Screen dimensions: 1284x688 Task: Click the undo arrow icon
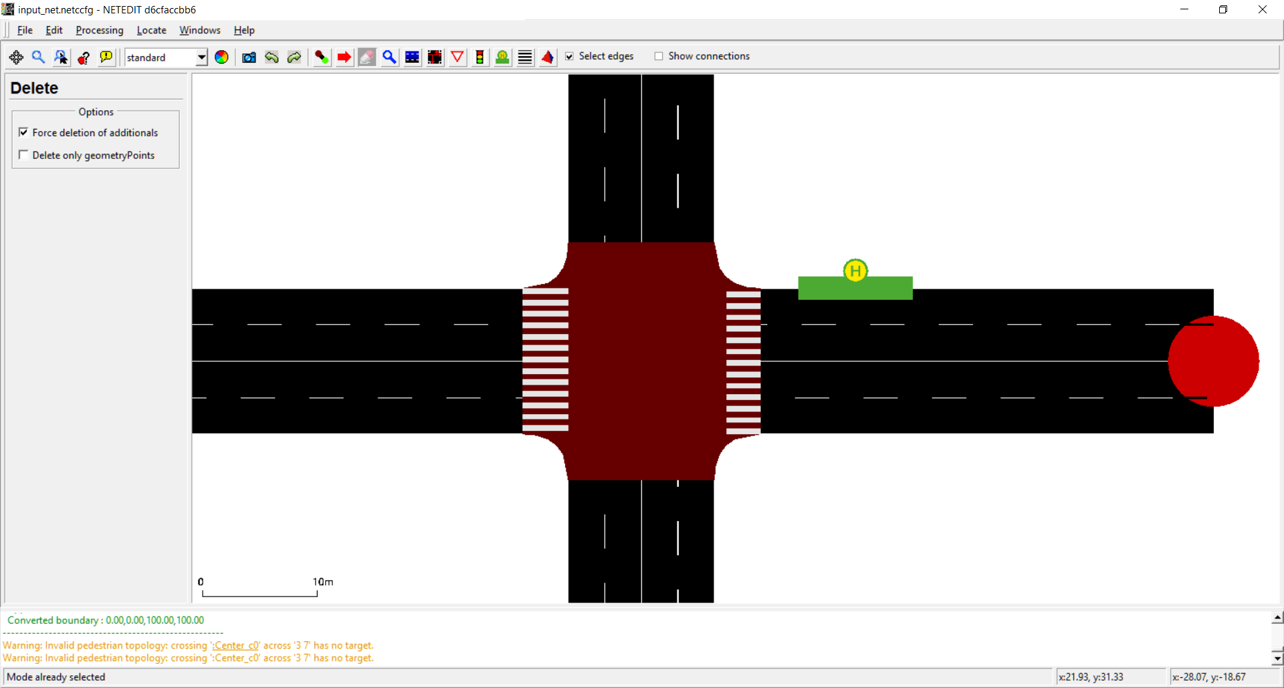click(x=272, y=57)
